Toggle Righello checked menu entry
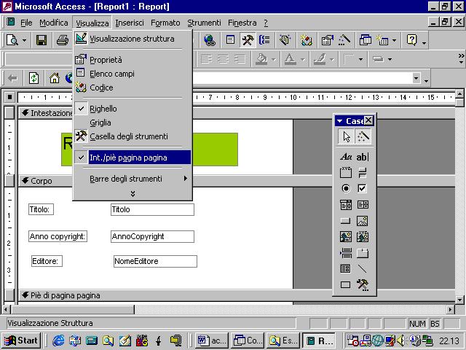466x350 pixels. click(133, 109)
